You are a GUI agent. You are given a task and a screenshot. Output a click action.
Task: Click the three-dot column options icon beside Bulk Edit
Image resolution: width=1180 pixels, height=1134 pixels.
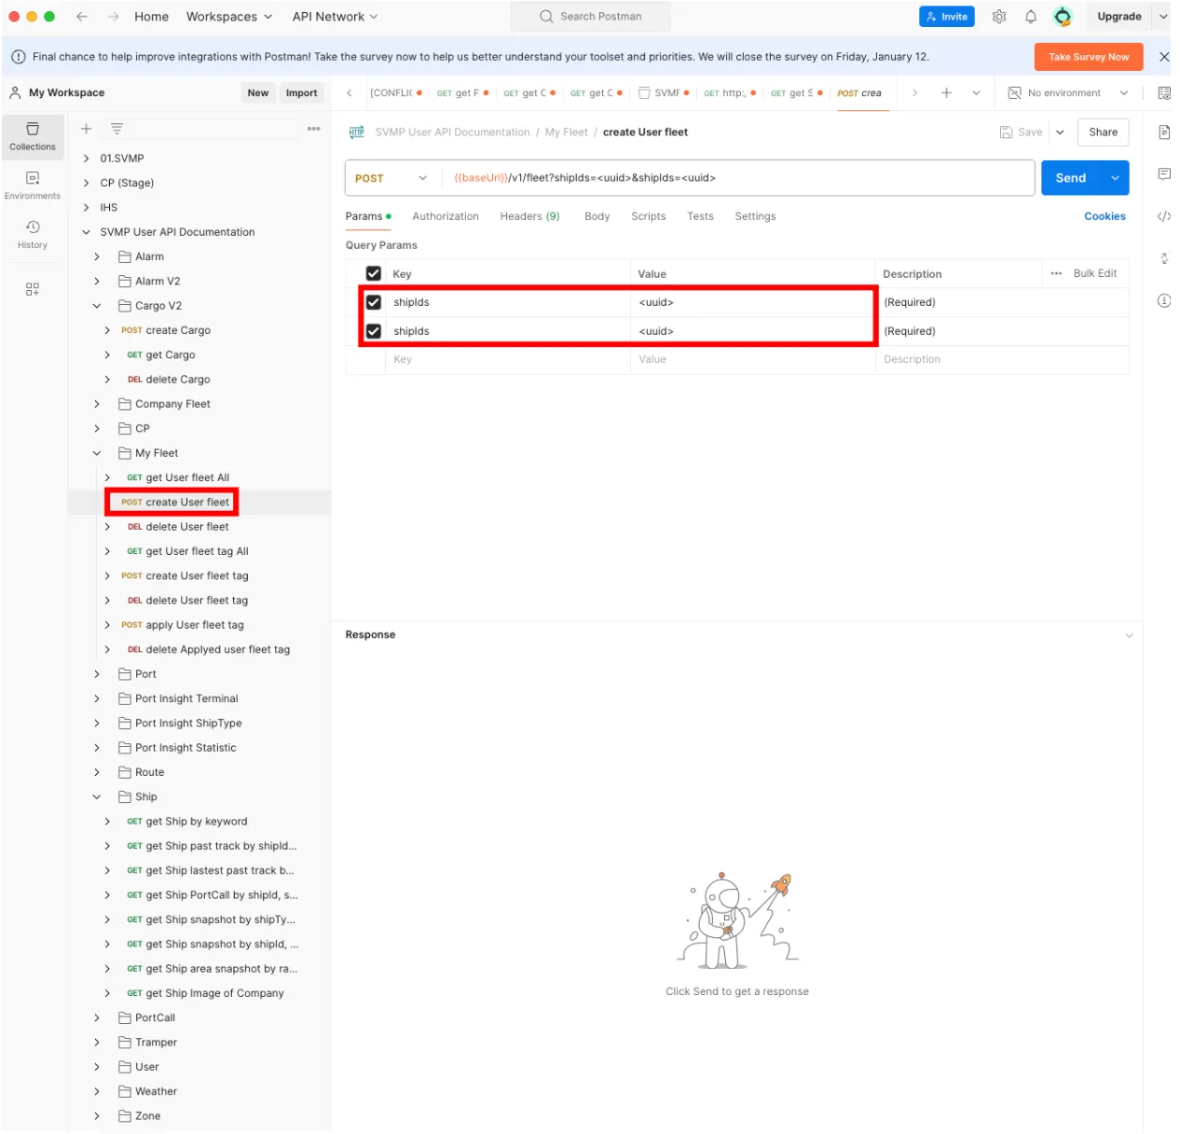pyautogui.click(x=1056, y=273)
